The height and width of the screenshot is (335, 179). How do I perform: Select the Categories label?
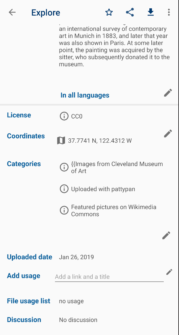pos(24,163)
